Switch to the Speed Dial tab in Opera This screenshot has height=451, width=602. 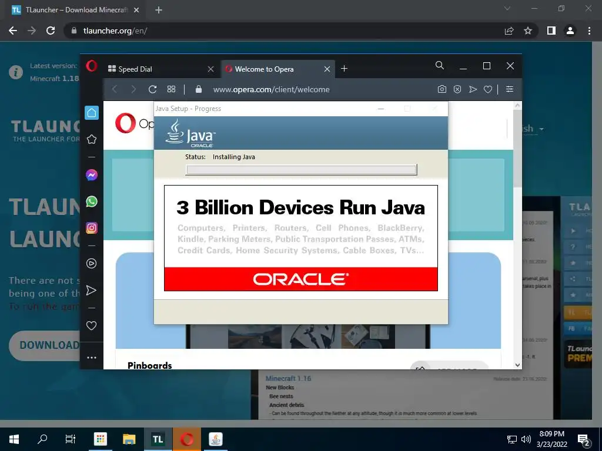point(161,69)
